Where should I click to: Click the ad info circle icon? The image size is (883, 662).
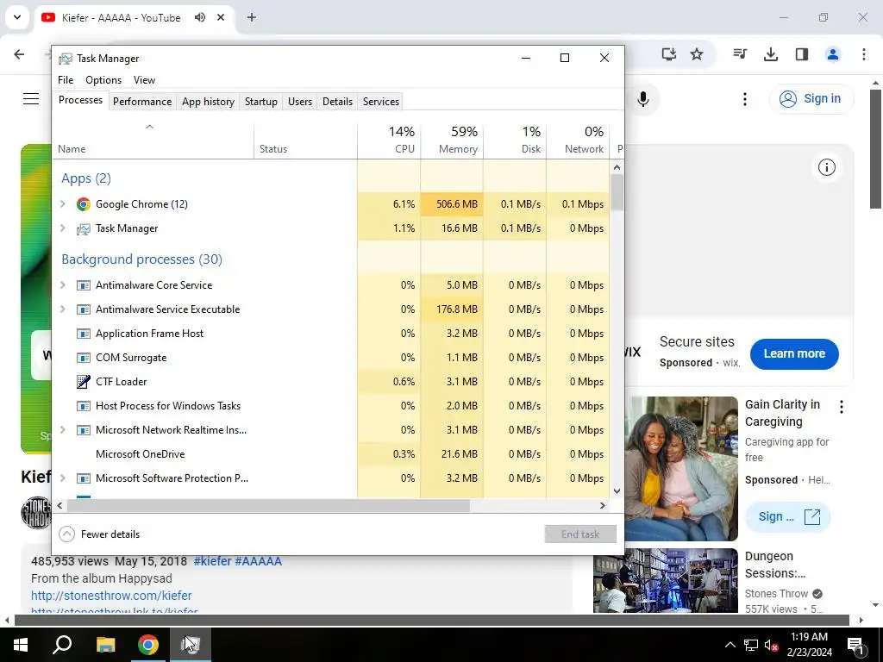click(826, 167)
